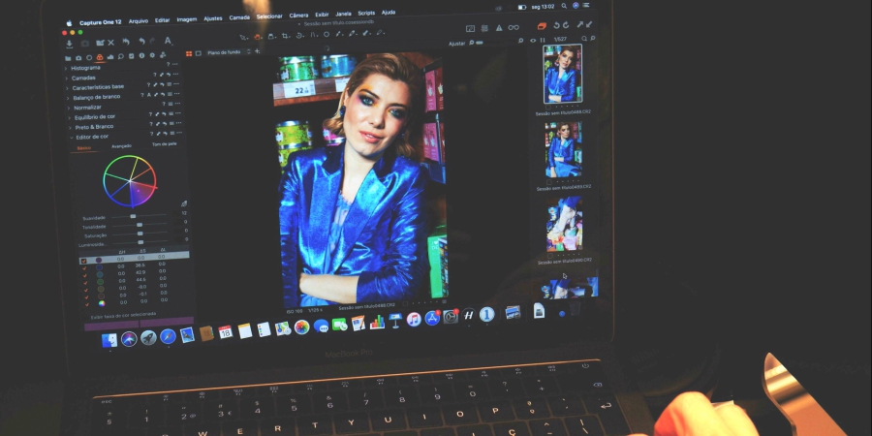Select the Keystone cursor tool
The image size is (872, 436).
click(x=313, y=35)
